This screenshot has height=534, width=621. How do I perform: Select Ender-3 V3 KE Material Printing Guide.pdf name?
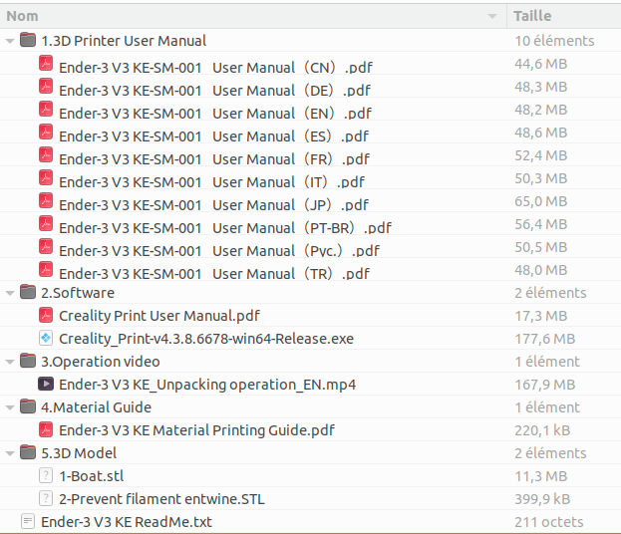(x=196, y=430)
